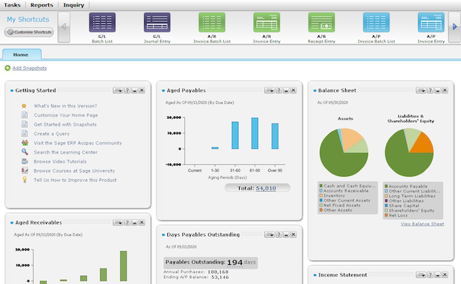This screenshot has width=461, height=284.
Task: Open the A/P Invoice Entry shortcut
Action: (x=431, y=22)
